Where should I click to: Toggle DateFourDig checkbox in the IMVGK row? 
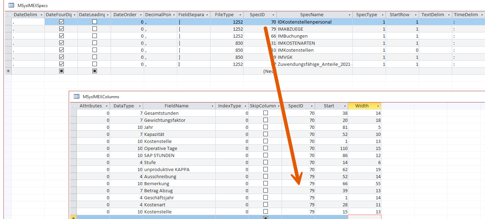tap(61, 57)
